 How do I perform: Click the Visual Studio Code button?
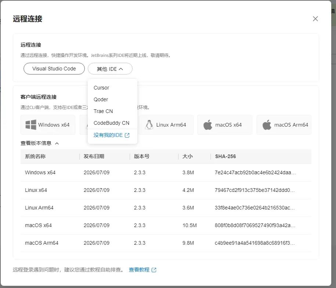point(54,69)
